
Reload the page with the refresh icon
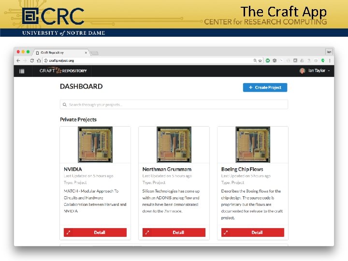[x=32, y=60]
